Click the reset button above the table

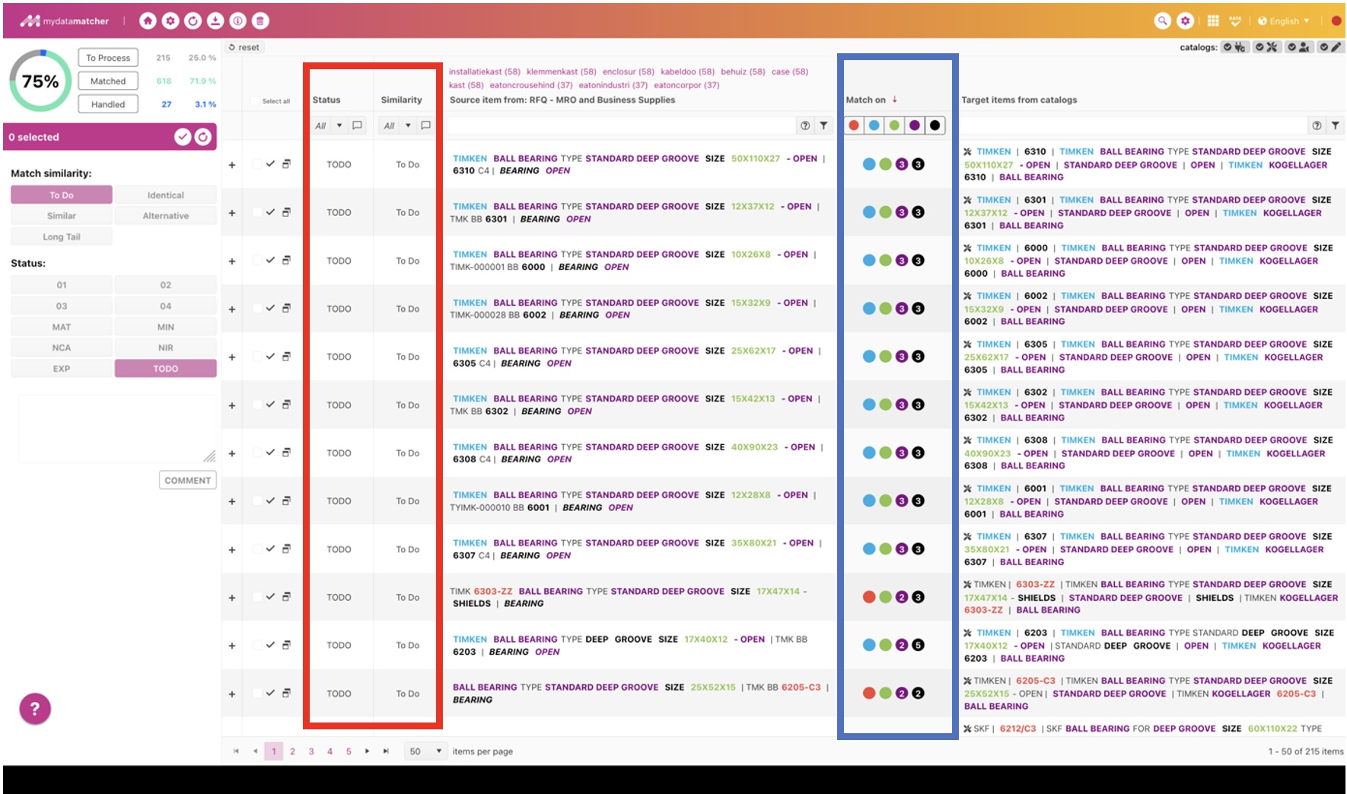(x=244, y=47)
